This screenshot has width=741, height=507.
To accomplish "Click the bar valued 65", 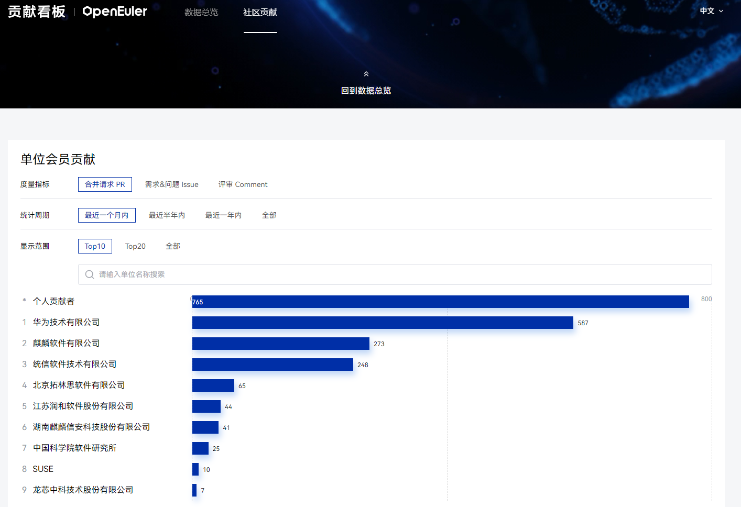I will [x=213, y=385].
